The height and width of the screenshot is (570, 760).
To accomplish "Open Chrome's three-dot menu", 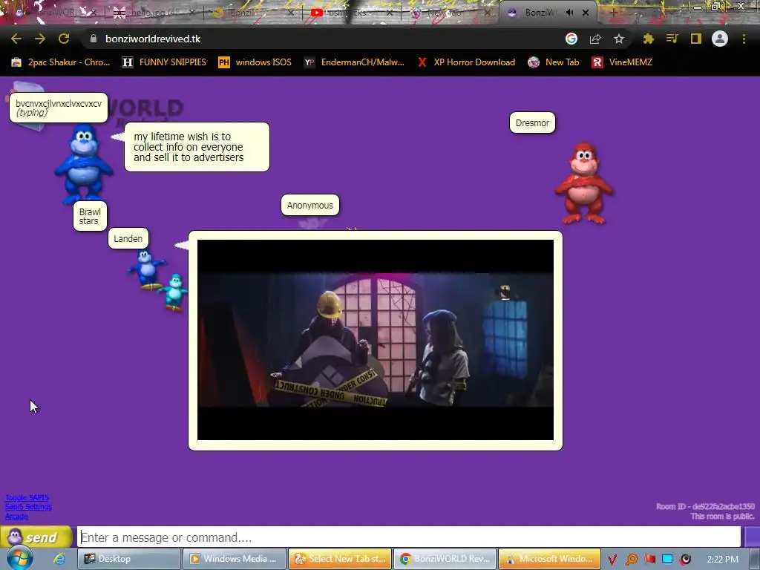I will click(744, 39).
